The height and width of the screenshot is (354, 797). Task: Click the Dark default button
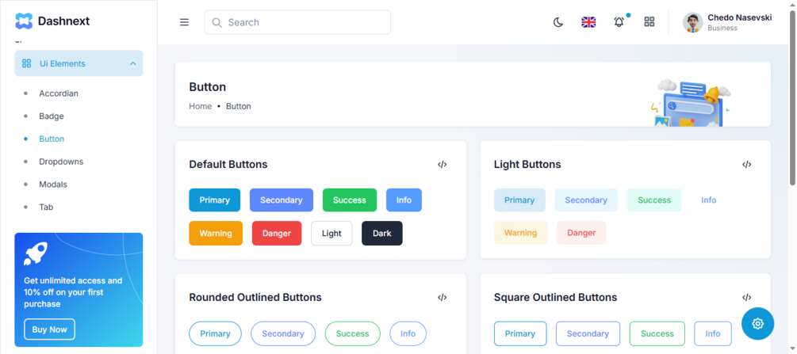coord(381,233)
